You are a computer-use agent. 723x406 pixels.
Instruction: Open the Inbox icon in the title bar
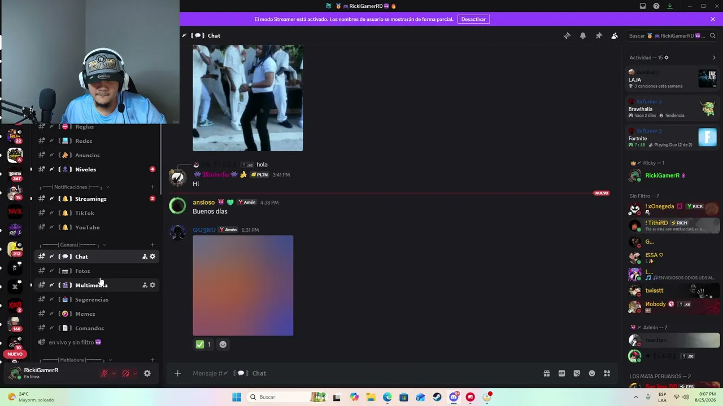click(643, 6)
